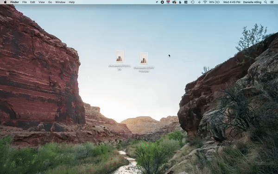
Task: Click the cloud menu bar icon with red badge
Action: pyautogui.click(x=174, y=2)
